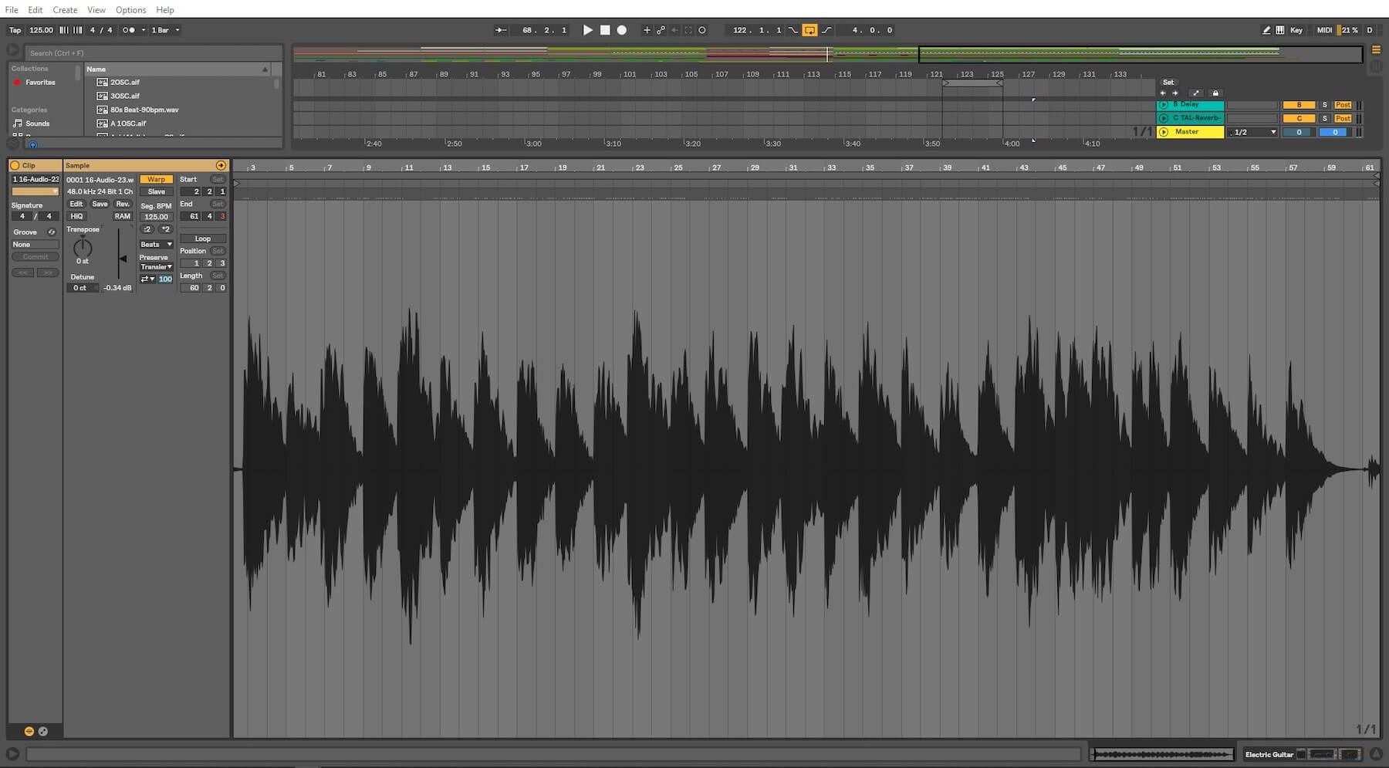The width and height of the screenshot is (1389, 768).
Task: Click the Session view selector icon
Action: pos(1376,67)
